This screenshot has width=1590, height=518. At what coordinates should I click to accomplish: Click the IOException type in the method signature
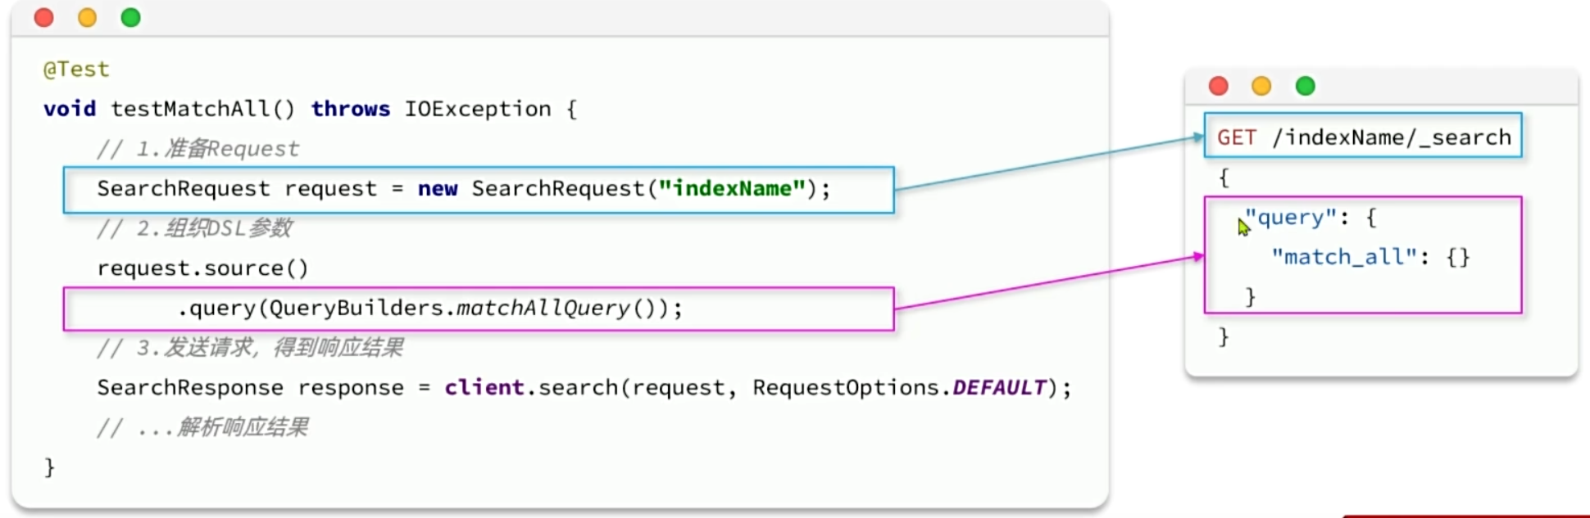[477, 109]
